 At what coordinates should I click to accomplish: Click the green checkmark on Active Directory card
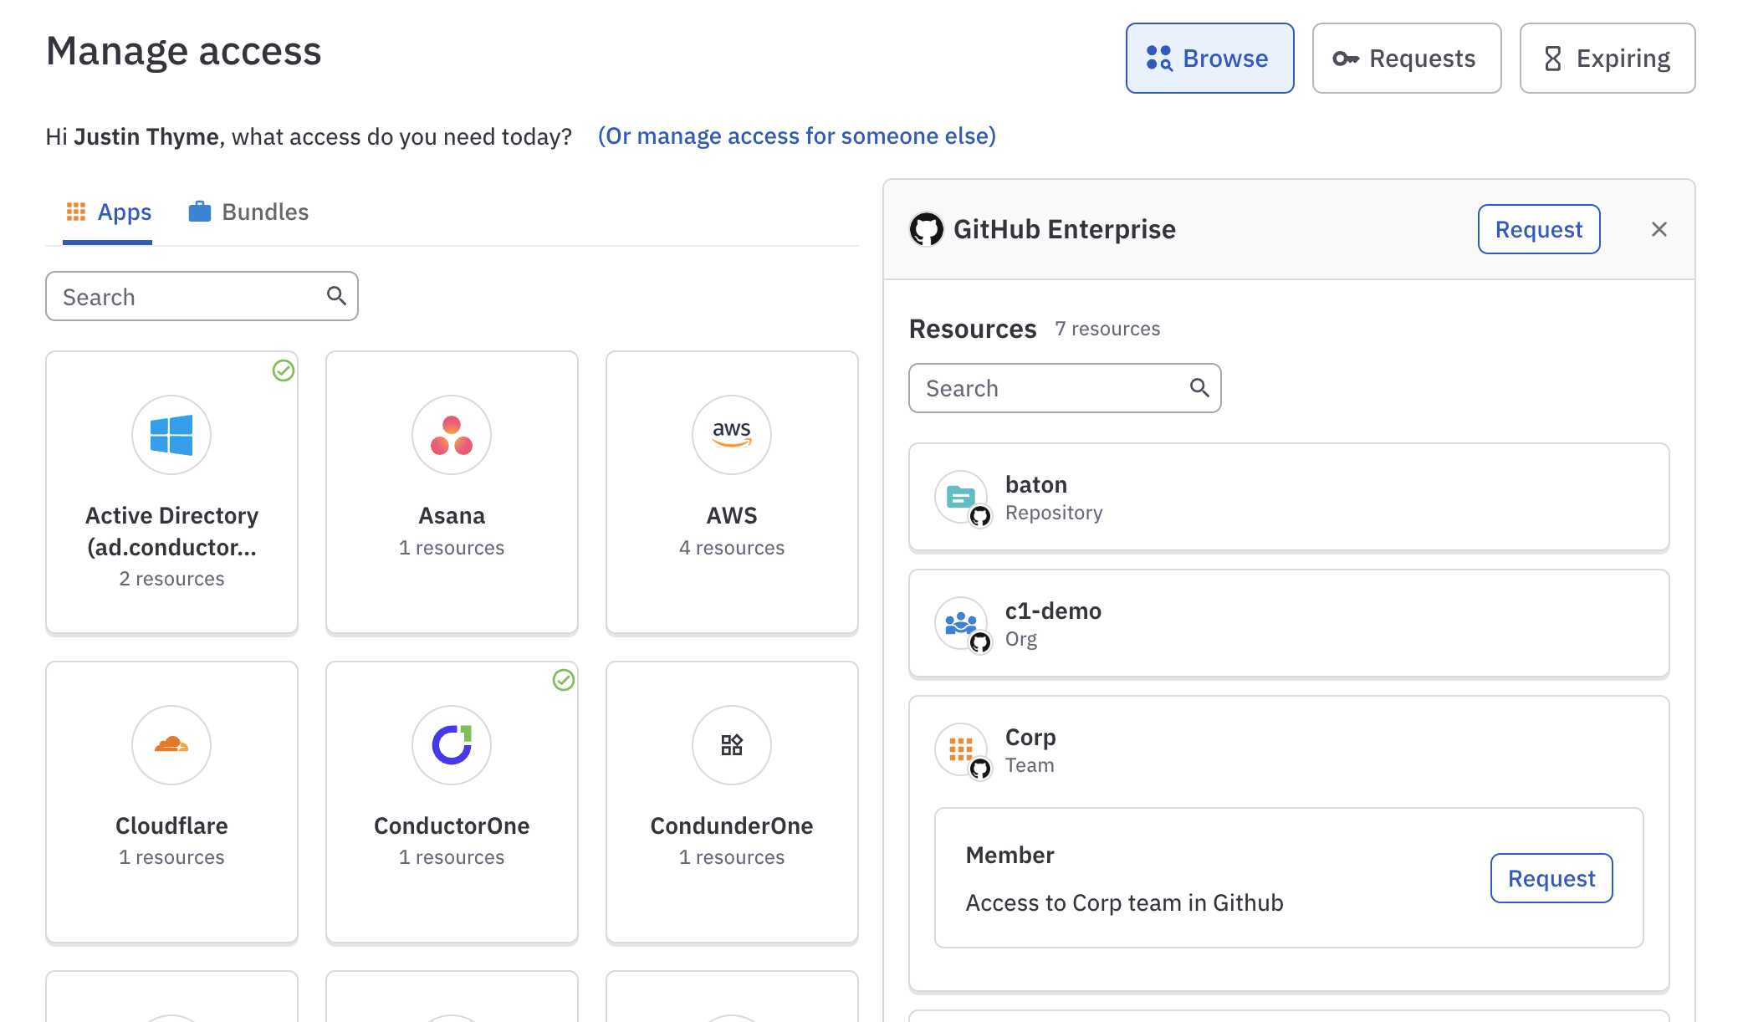[x=284, y=370]
